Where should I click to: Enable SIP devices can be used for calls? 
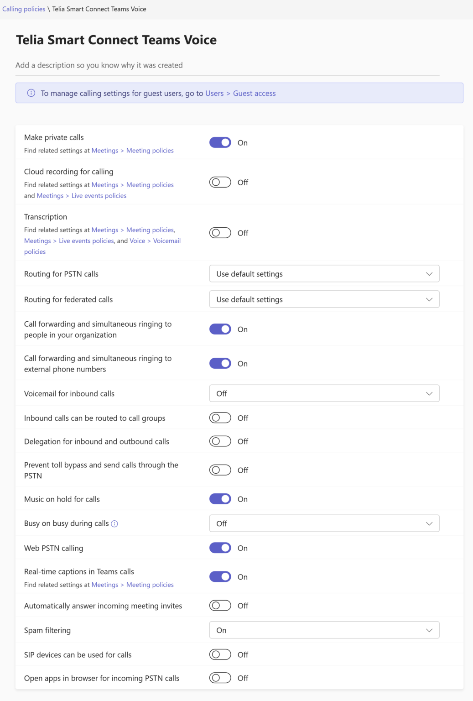pos(220,654)
